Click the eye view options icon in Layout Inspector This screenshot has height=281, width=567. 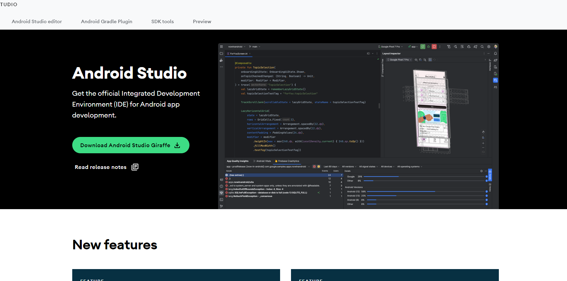pyautogui.click(x=416, y=60)
